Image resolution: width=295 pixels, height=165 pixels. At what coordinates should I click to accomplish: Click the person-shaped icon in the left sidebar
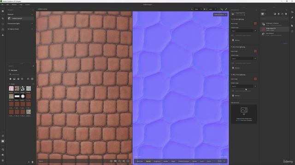tap(3, 35)
